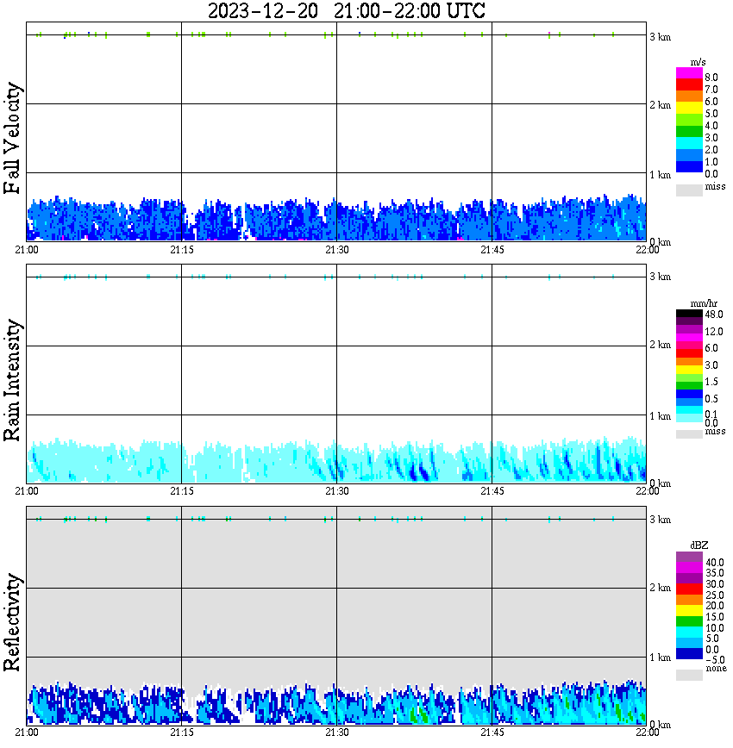Select the purple 12.0 swatch in mm/hr legend
This screenshot has width=733, height=748.
pos(690,329)
